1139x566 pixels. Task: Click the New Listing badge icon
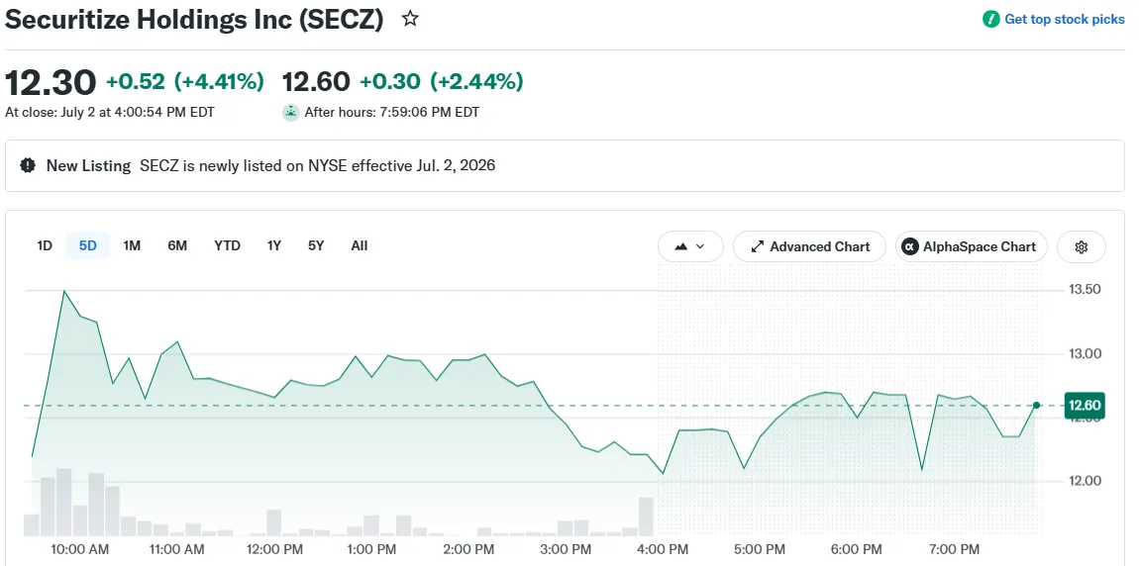[28, 165]
